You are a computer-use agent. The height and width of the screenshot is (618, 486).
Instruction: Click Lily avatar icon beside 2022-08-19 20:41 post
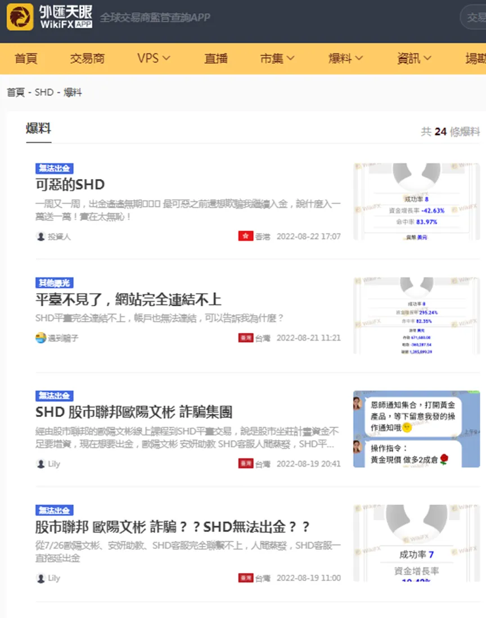(x=40, y=464)
